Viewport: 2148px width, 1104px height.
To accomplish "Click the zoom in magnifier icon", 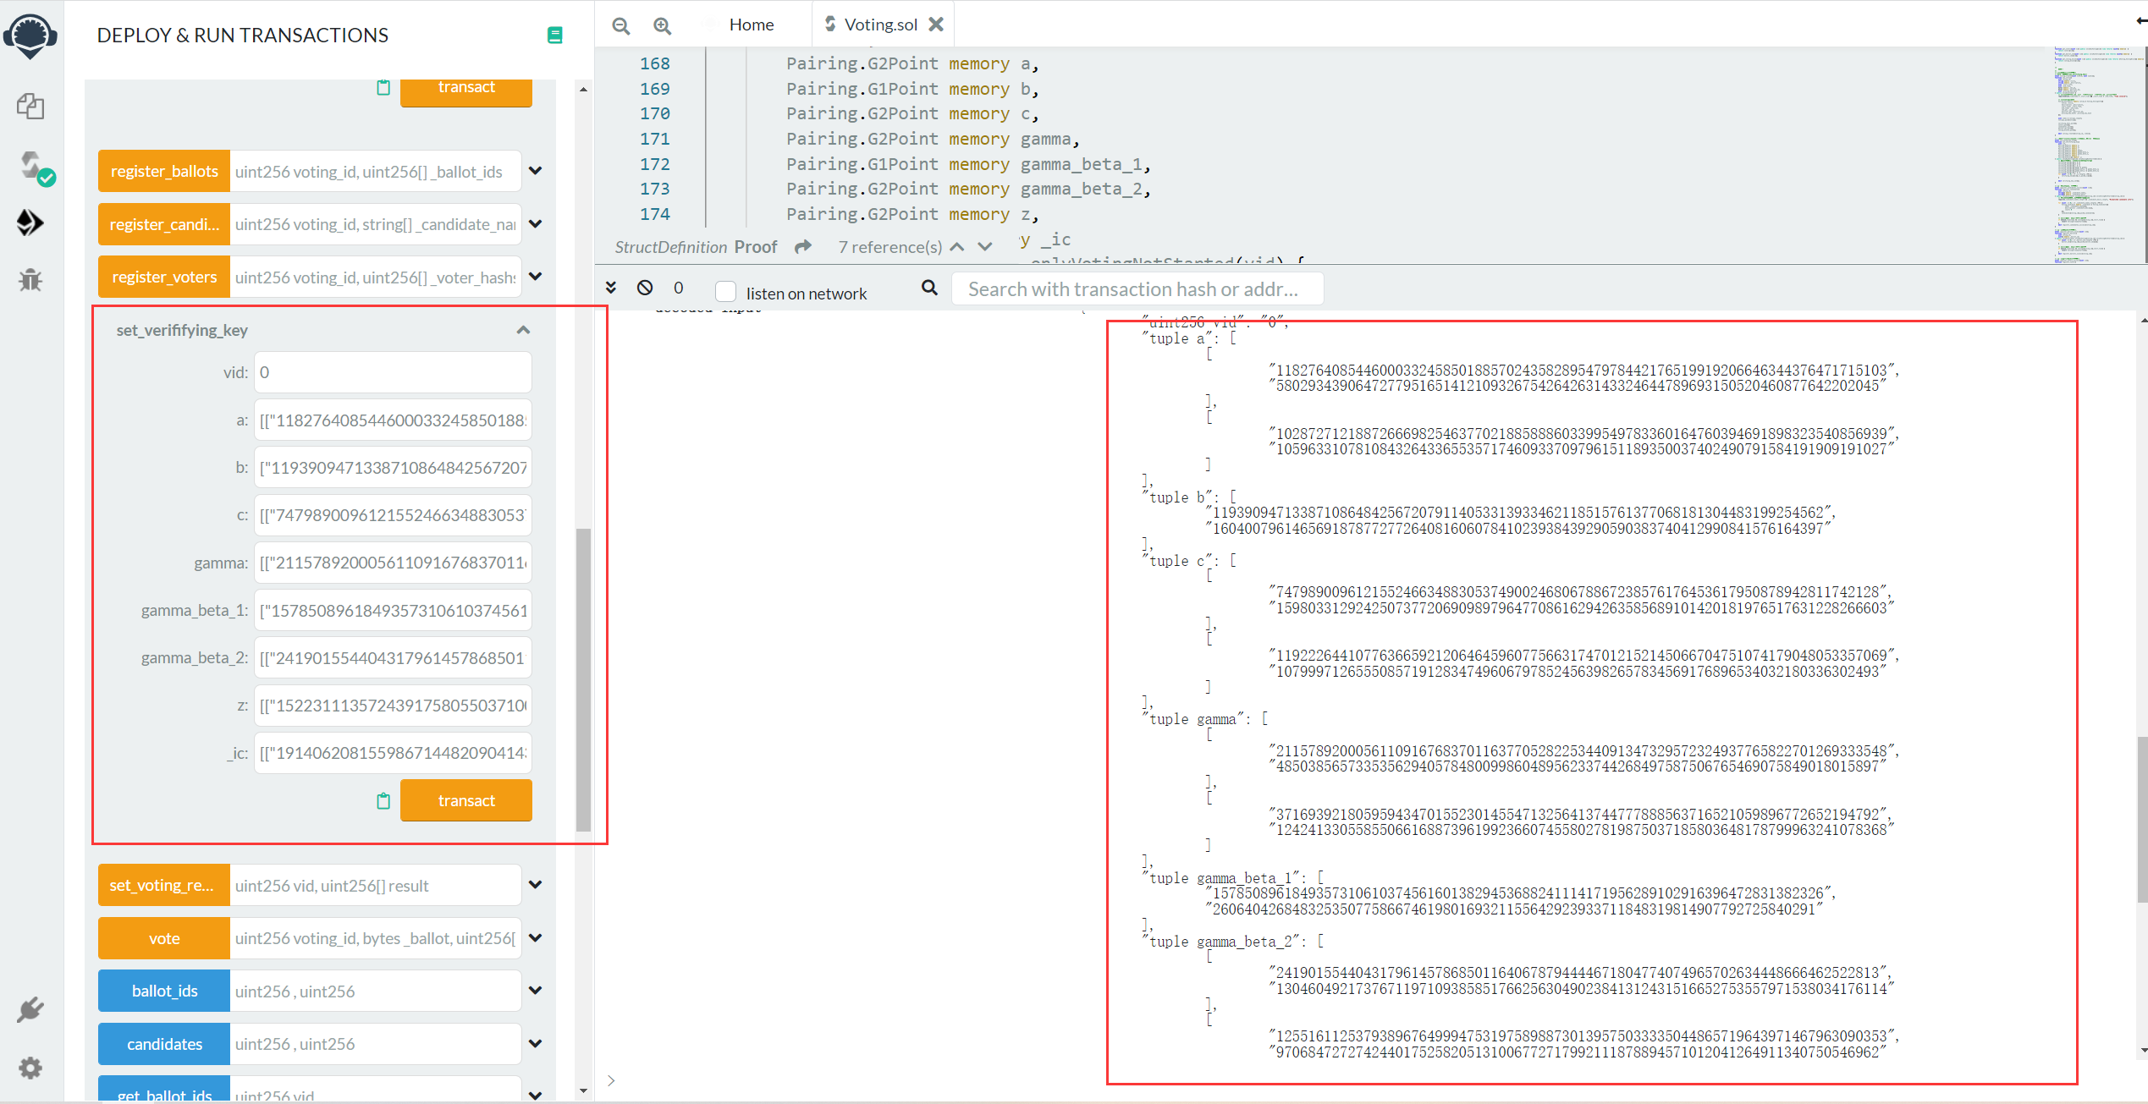I will (663, 25).
